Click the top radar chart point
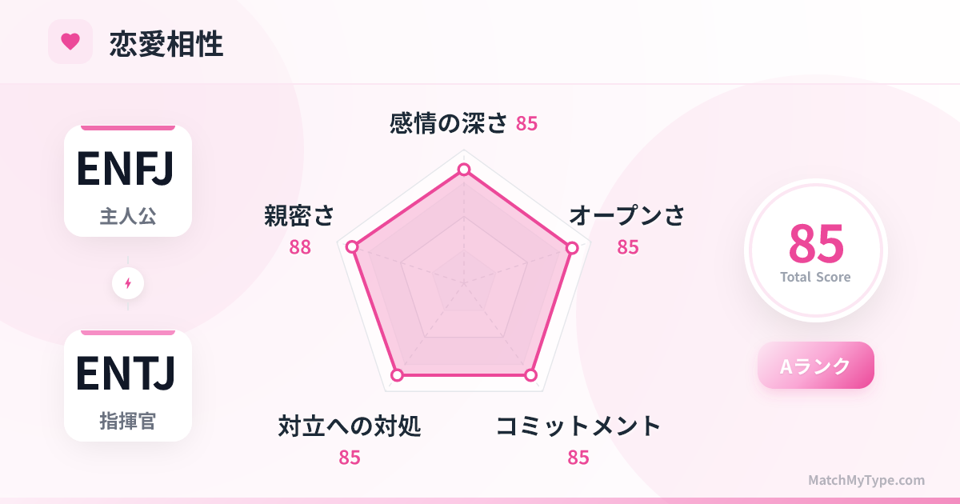The image size is (960, 504). point(463,170)
